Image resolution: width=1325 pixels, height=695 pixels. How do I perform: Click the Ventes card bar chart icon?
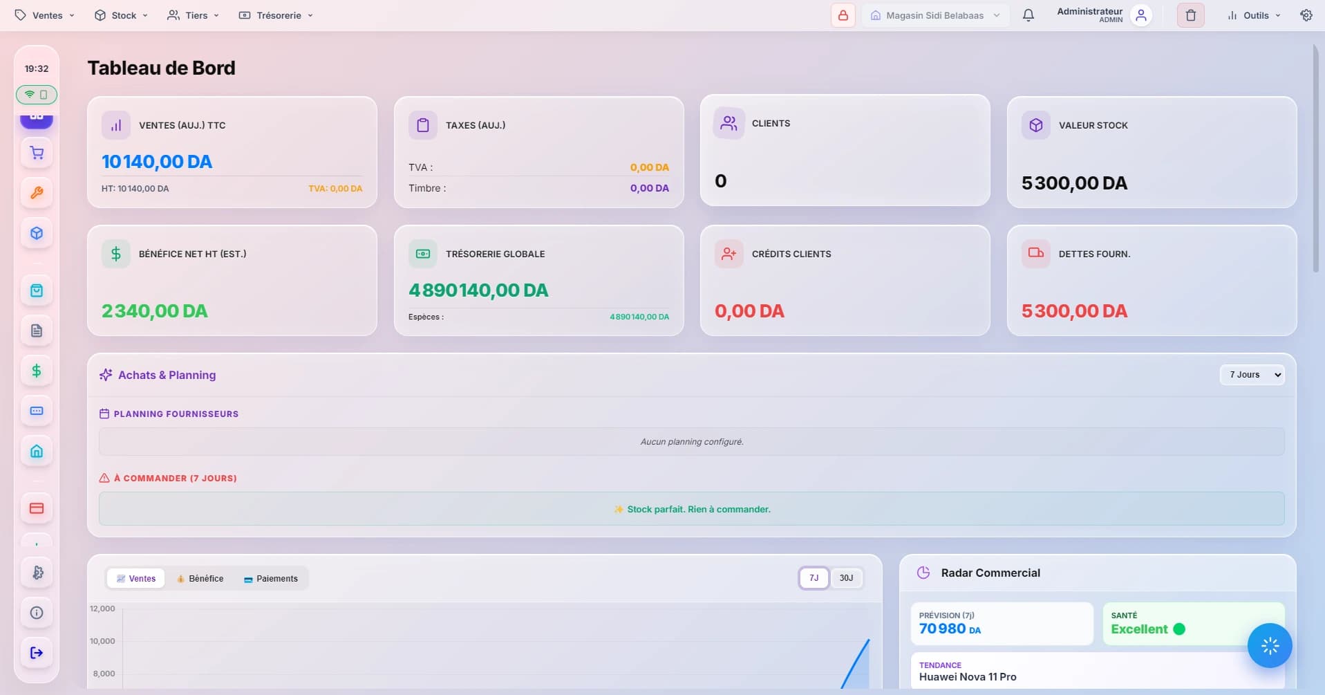click(x=116, y=125)
